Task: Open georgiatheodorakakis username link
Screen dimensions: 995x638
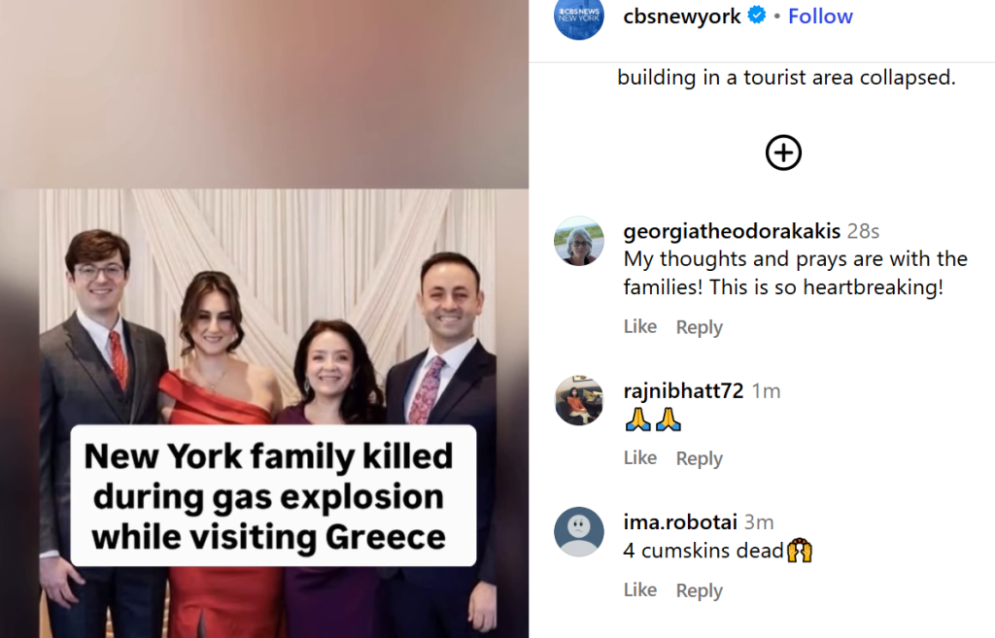Action: tap(732, 231)
